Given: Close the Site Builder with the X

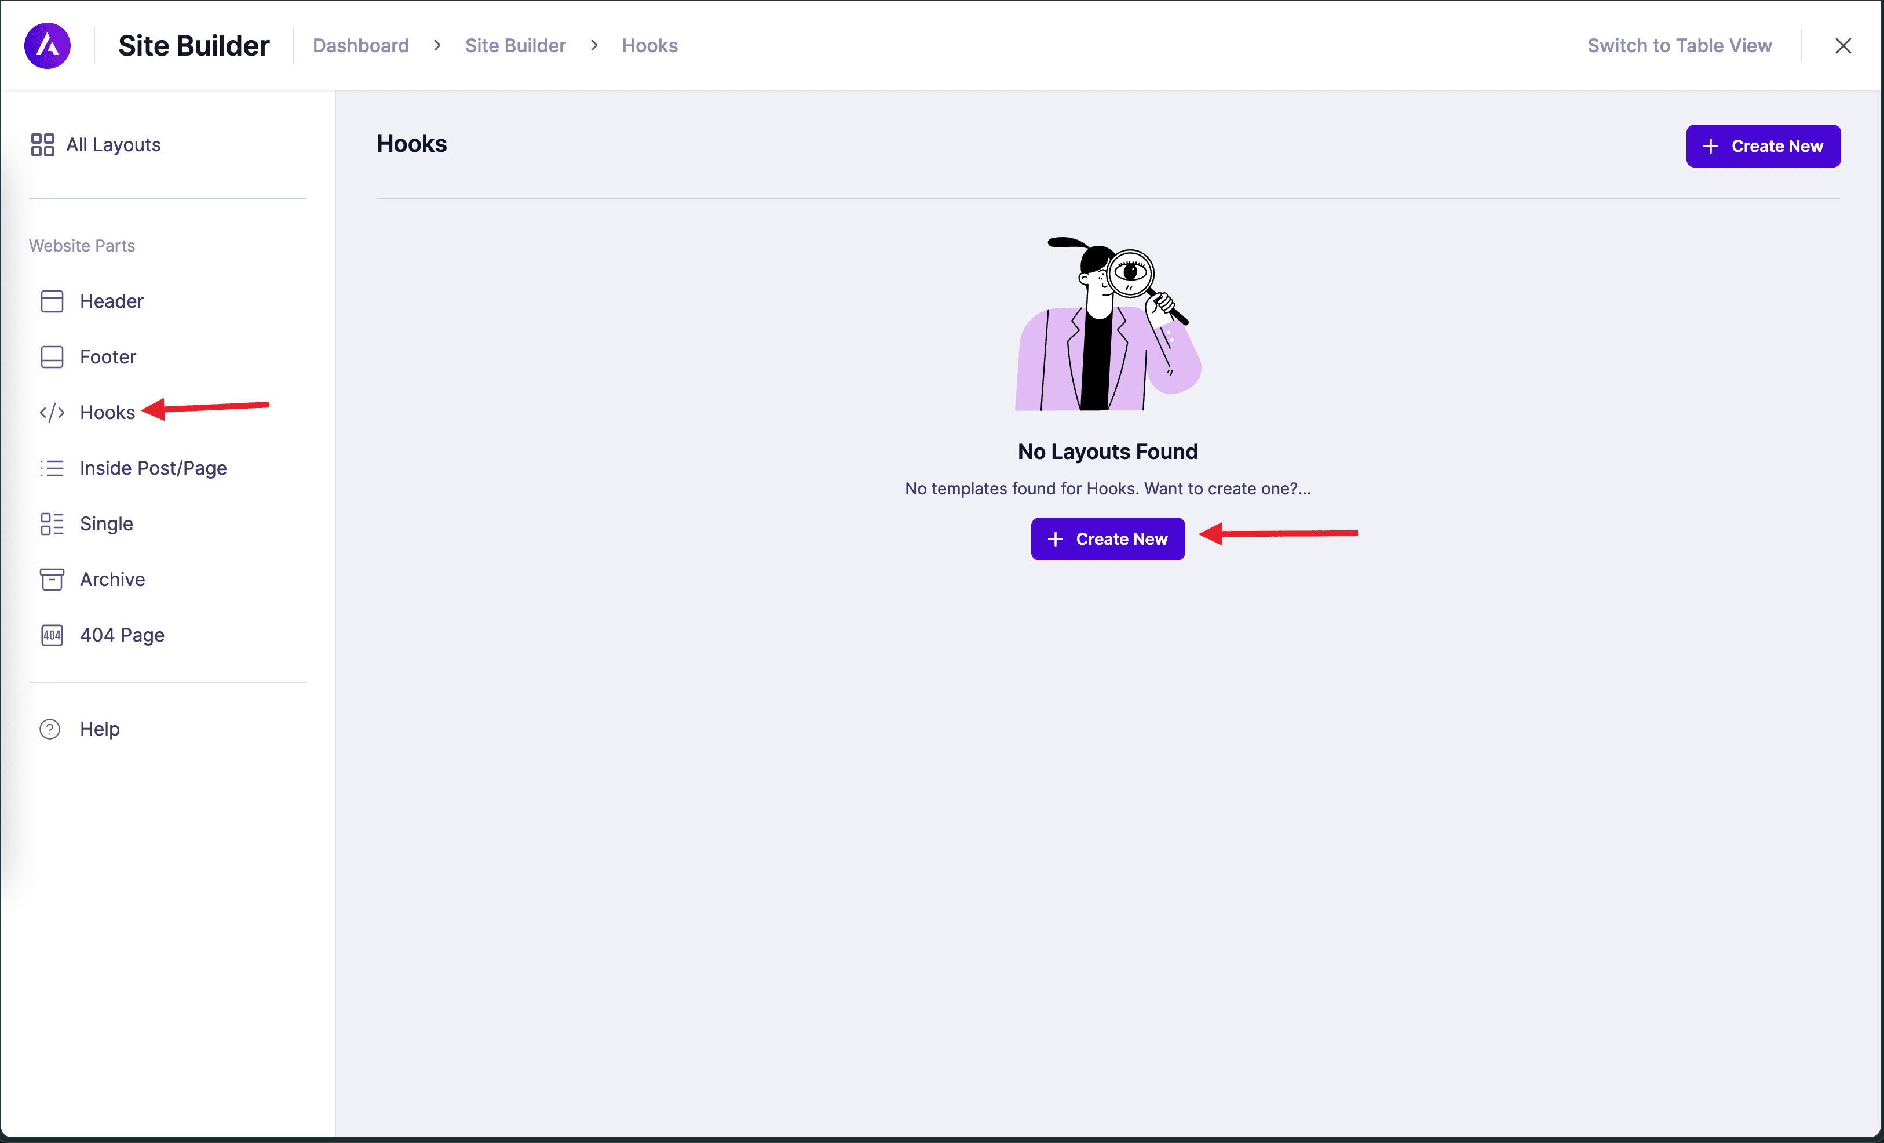Looking at the screenshot, I should (x=1843, y=46).
